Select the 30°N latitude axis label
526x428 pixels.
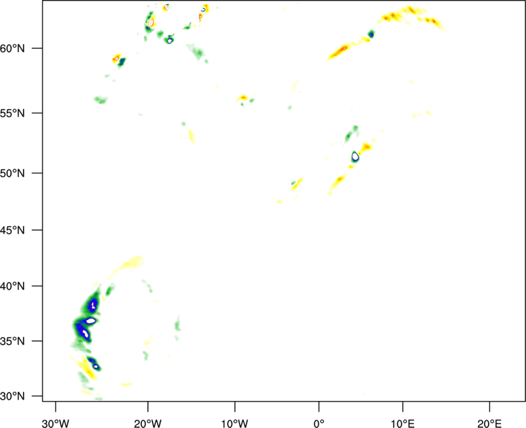[12, 396]
